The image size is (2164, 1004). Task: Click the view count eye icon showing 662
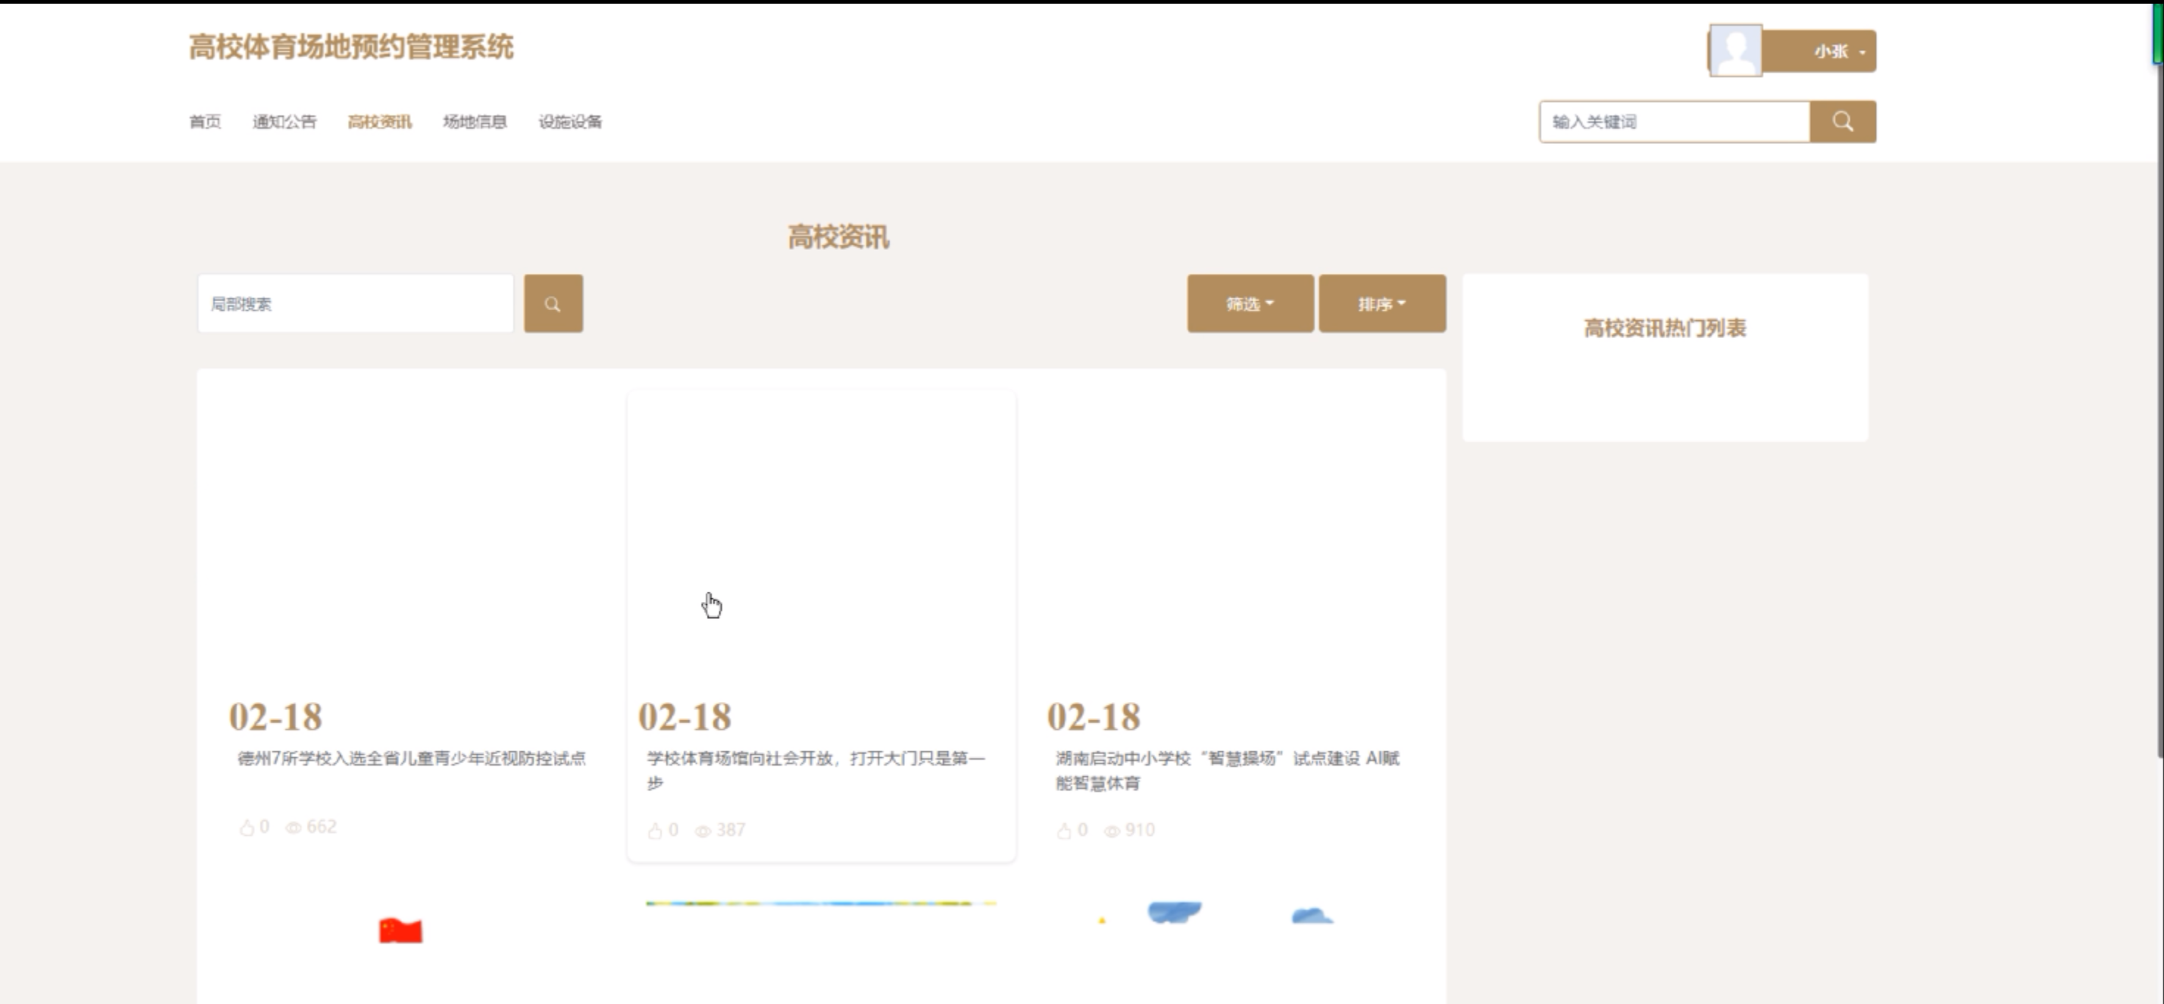point(293,828)
